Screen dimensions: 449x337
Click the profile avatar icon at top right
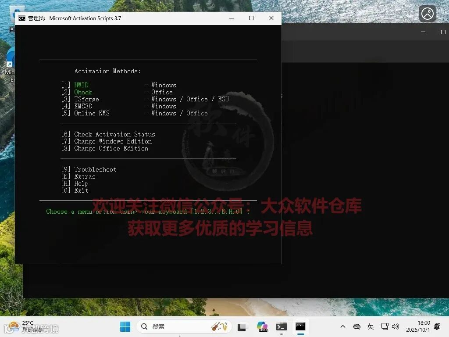tap(427, 14)
